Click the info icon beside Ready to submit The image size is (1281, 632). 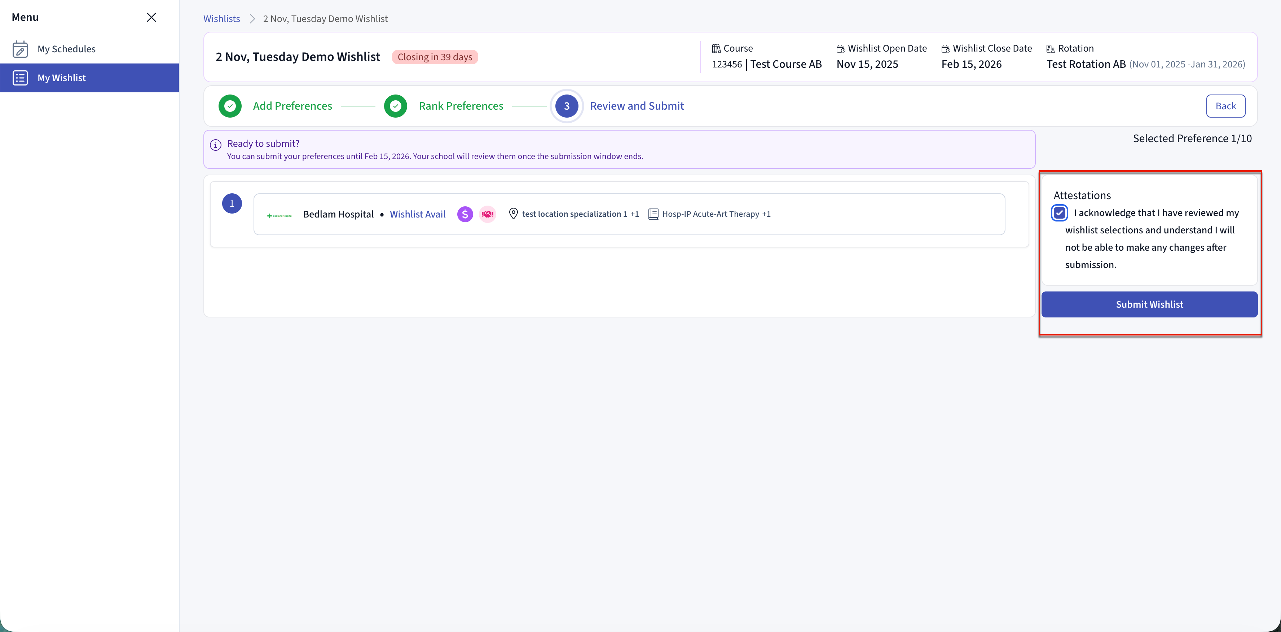pos(215,145)
